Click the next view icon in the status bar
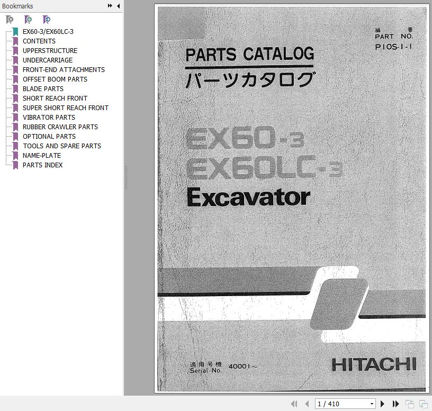 (423, 404)
